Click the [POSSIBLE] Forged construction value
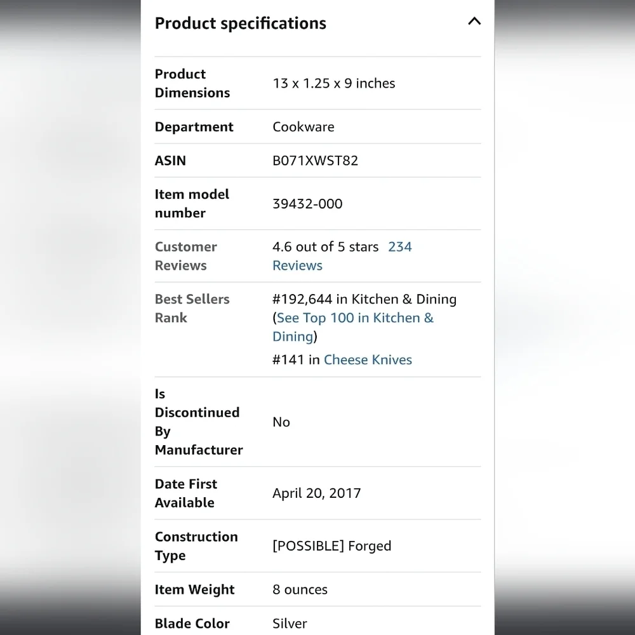The width and height of the screenshot is (635, 635). coord(331,546)
